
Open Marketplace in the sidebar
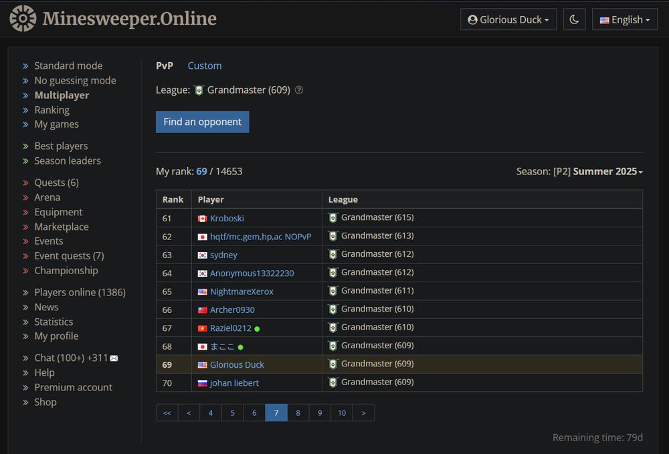pyautogui.click(x=62, y=227)
